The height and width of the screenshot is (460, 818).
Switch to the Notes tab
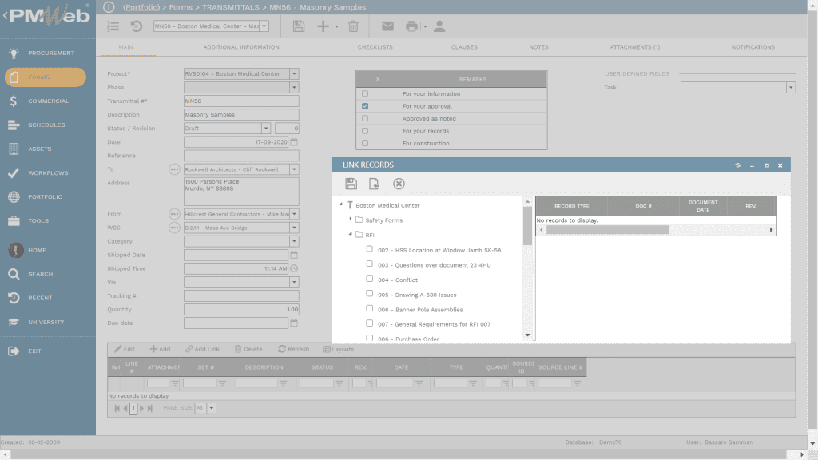pos(539,47)
